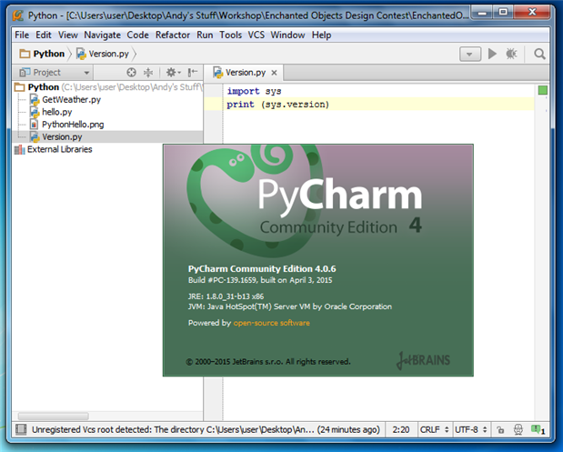The image size is (563, 452).
Task: Click the Python folder icon in breadcrumb
Action: pyautogui.click(x=25, y=54)
